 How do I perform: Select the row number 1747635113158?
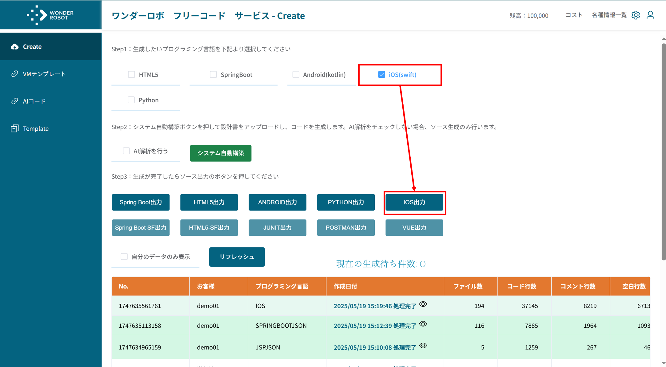point(140,326)
